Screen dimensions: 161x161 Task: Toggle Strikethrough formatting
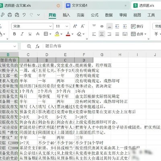click(x=38, y=34)
